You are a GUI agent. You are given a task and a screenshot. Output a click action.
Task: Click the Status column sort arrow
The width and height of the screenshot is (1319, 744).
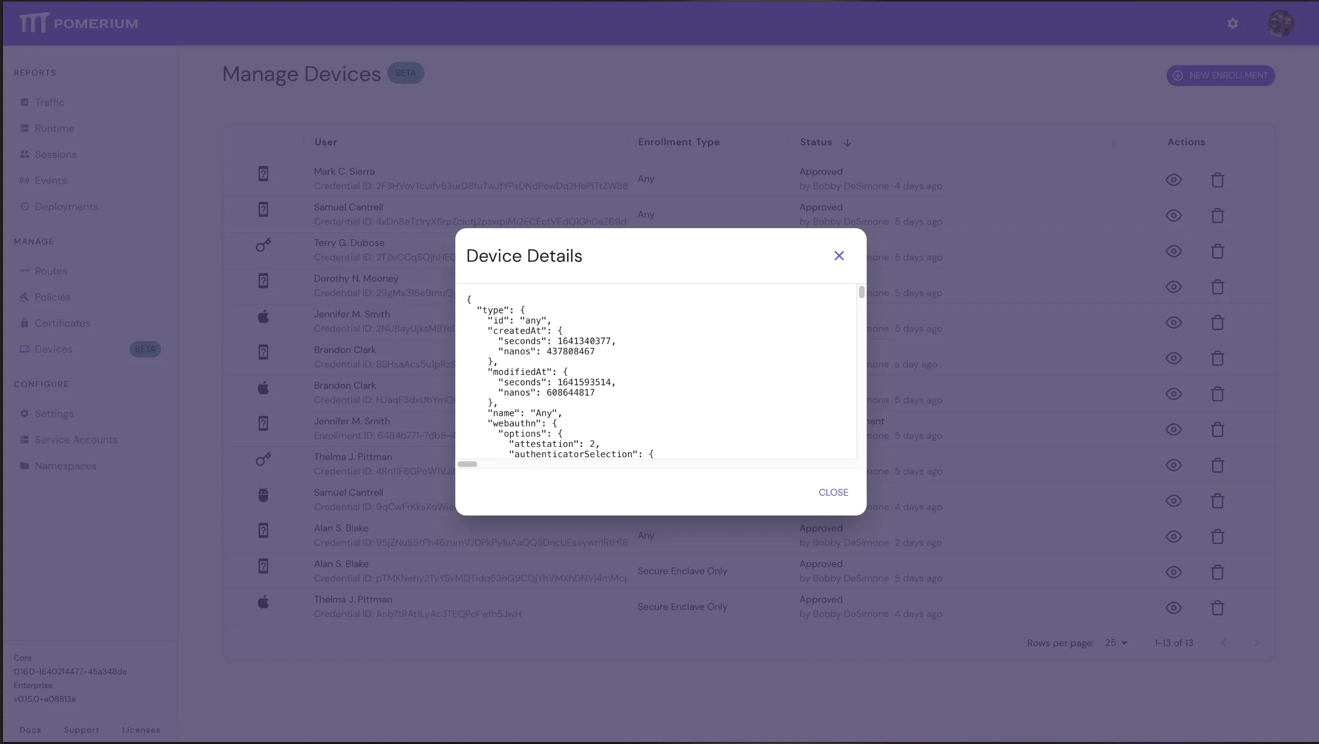click(848, 142)
